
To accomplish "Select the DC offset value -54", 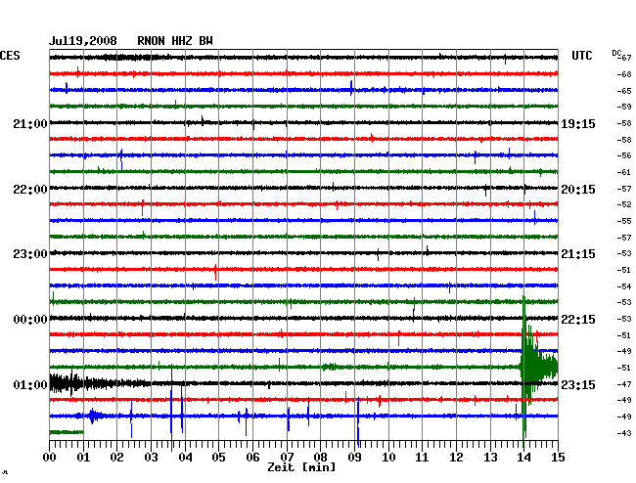I will (x=624, y=286).
